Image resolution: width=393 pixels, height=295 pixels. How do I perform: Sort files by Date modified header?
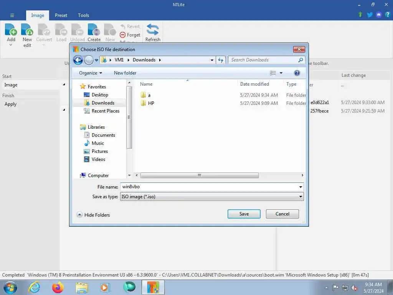[260, 84]
